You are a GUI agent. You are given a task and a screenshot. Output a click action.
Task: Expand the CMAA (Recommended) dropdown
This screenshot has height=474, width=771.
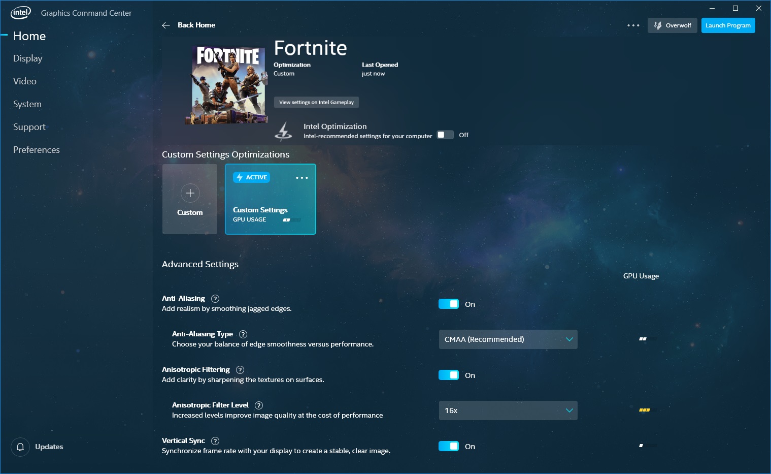508,339
